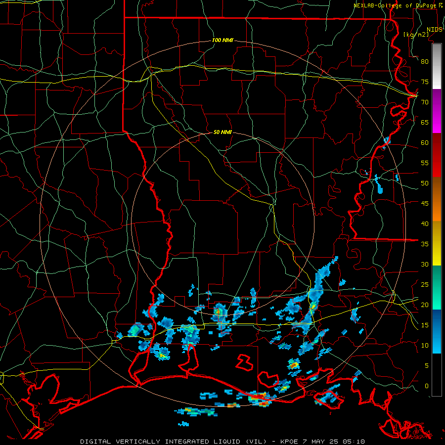Click the scale value 70
This screenshot has height=445, width=445.
coord(425,102)
